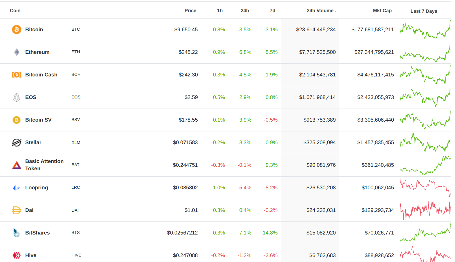
Task: Sort table by Price column
Action: [190, 11]
